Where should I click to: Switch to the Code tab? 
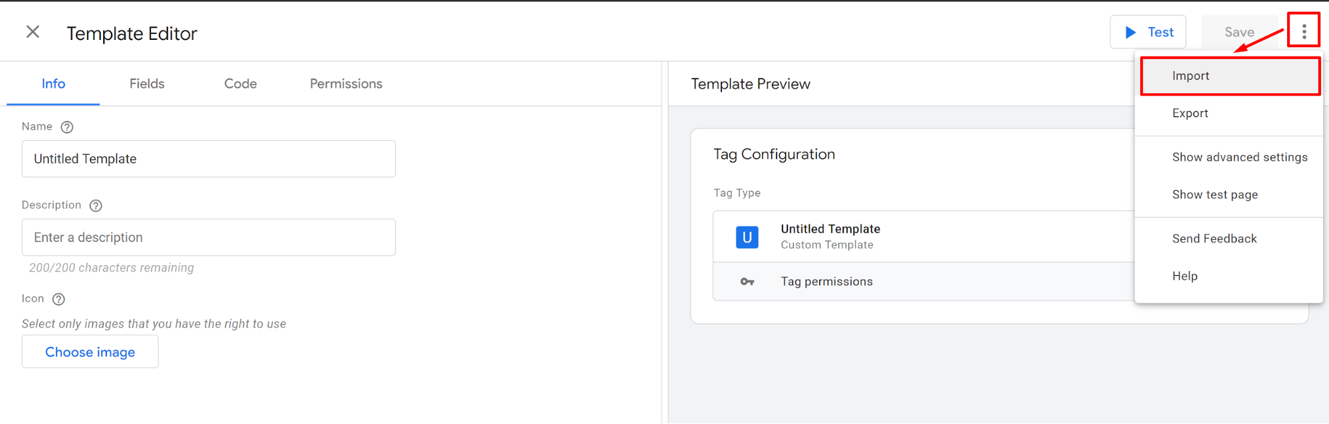240,84
